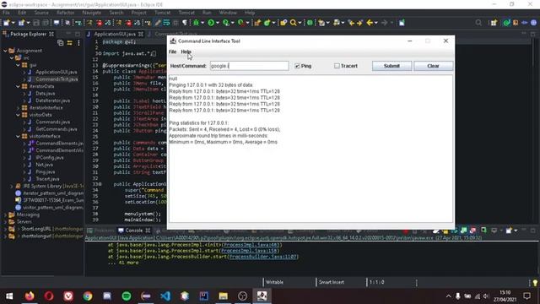The width and height of the screenshot is (540, 304).
Task: Expand the iteratorInterface package node
Action: click(x=18, y=107)
